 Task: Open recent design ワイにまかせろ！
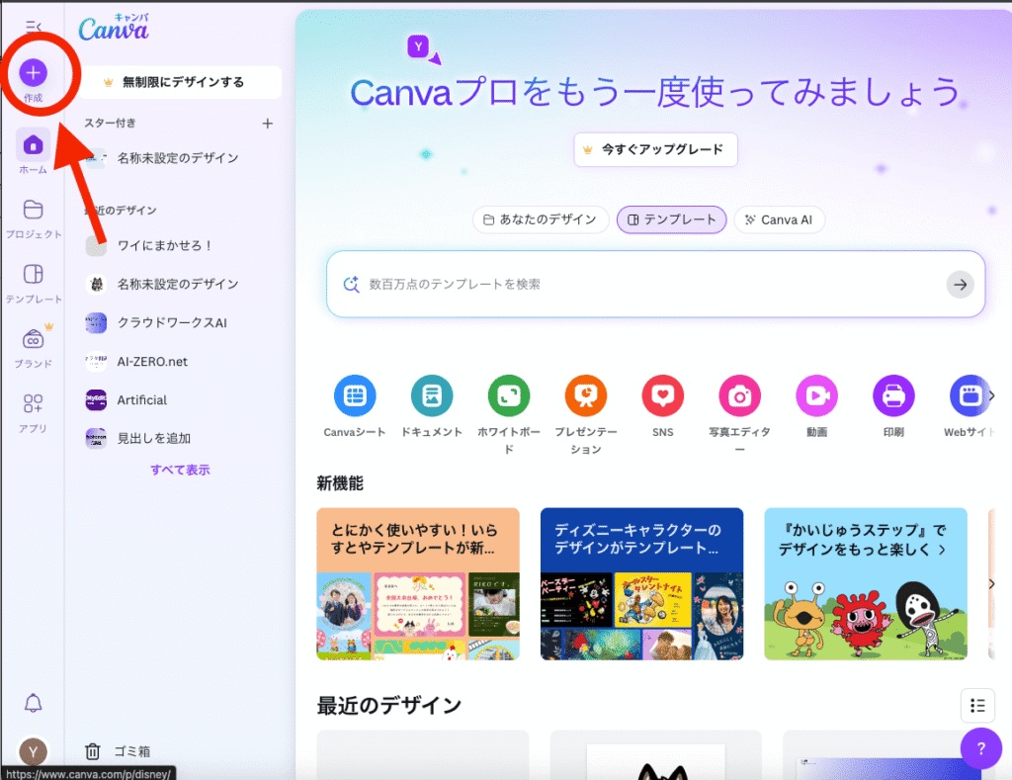(150, 245)
